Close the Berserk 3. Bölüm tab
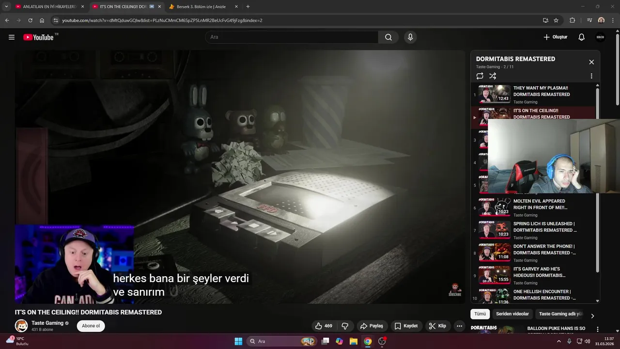The image size is (620, 349). [236, 7]
